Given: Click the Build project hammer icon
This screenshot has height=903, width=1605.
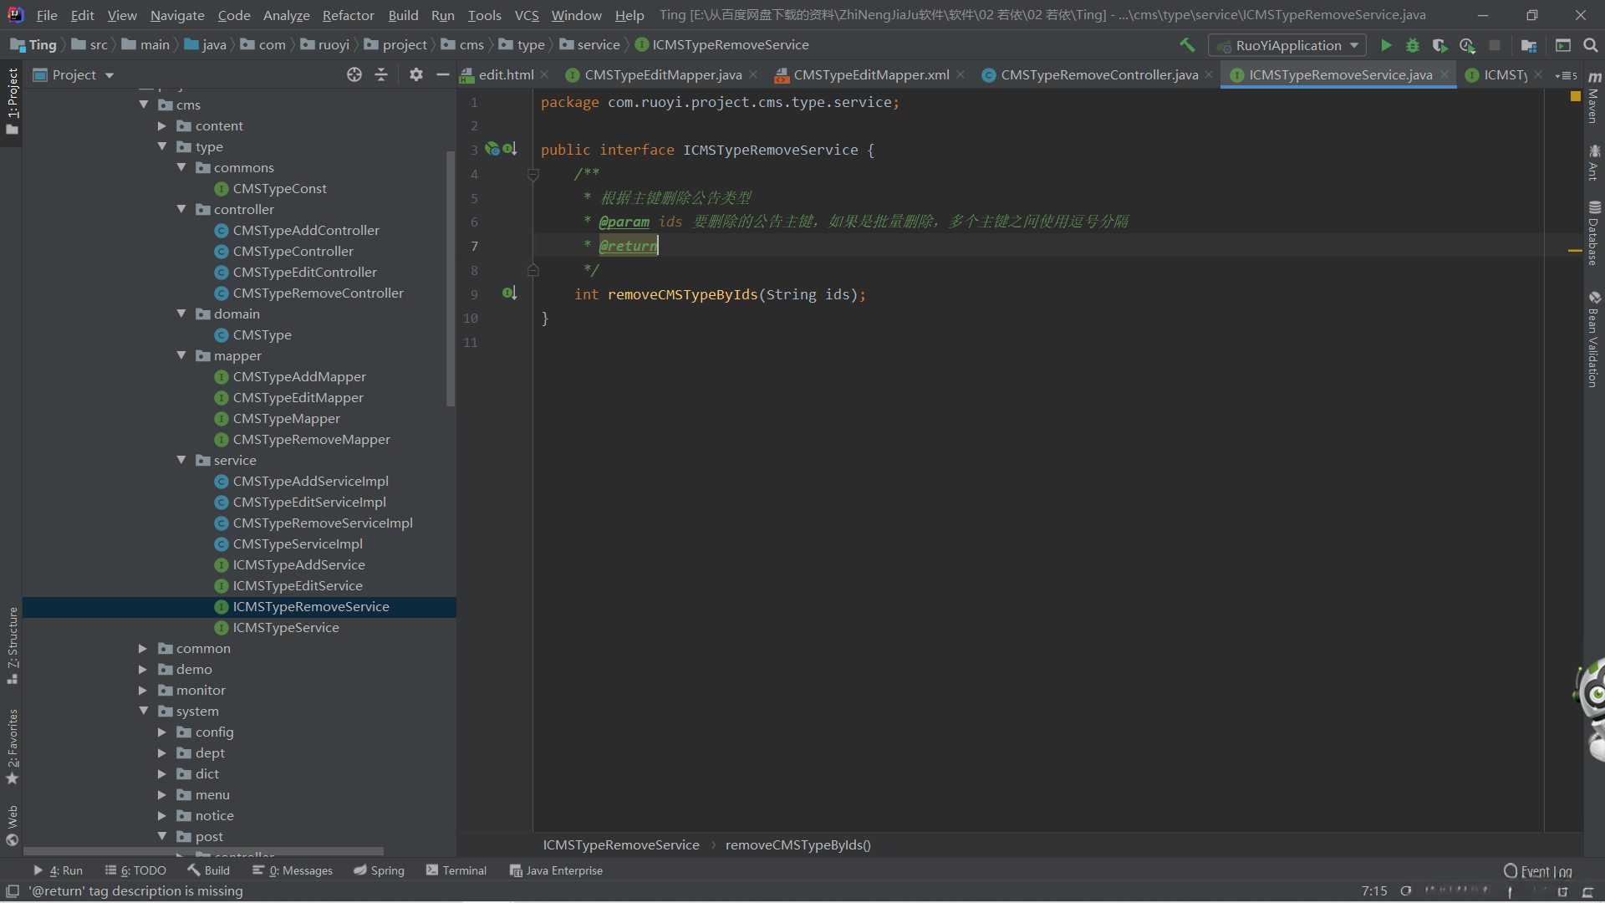Looking at the screenshot, I should (1187, 45).
